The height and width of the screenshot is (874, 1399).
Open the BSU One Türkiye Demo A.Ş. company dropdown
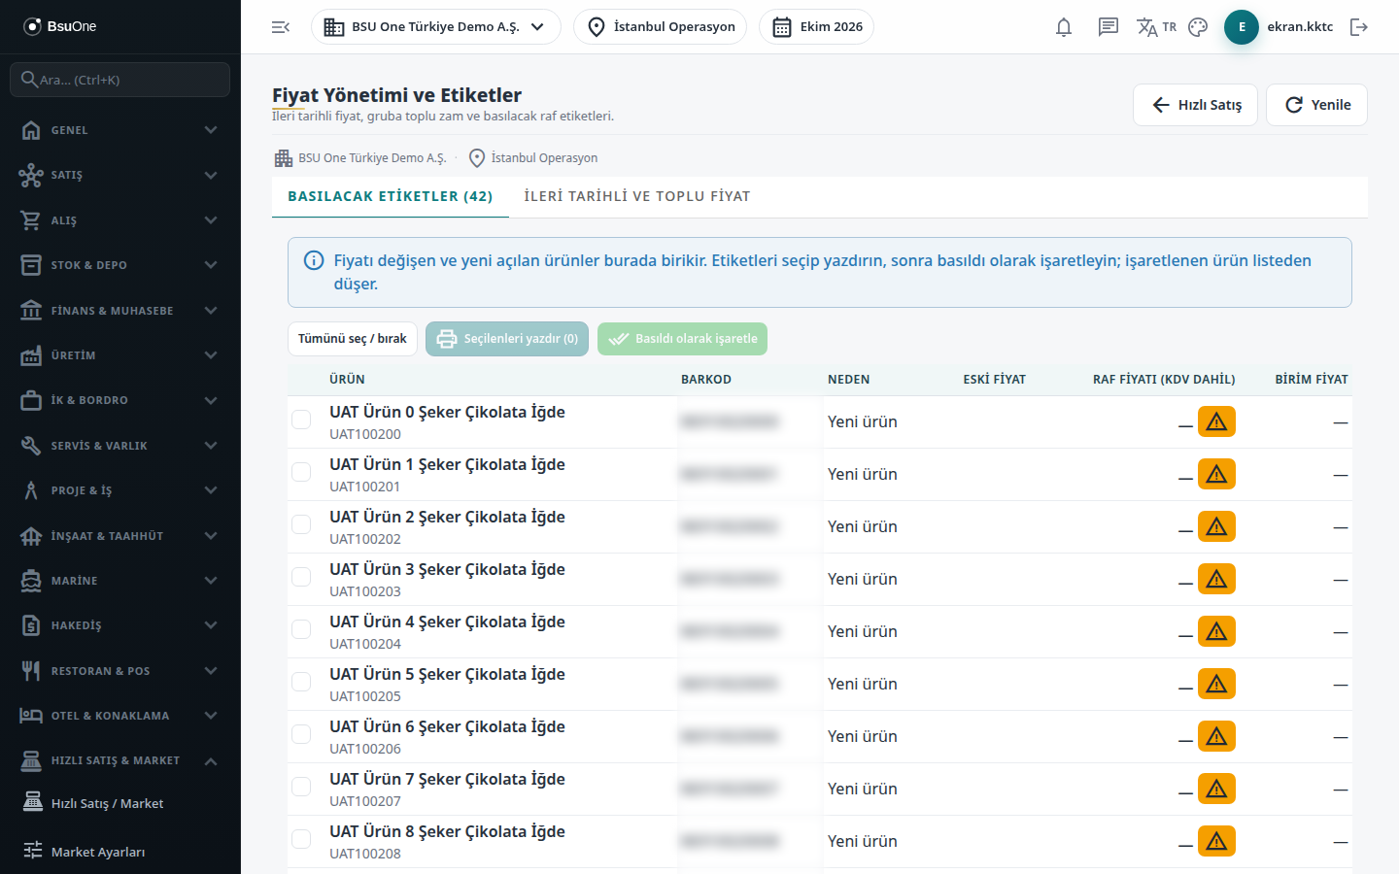435,27
